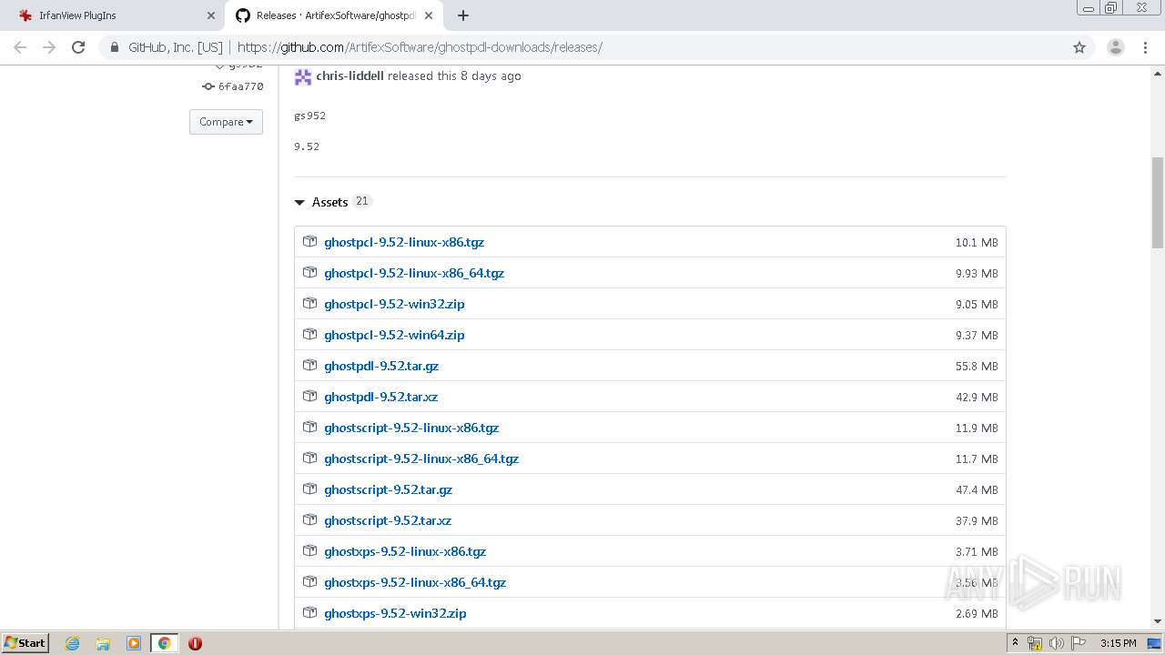Click the package icon beside ghostscript-9.52.tar.xz
Viewport: 1165px width, 655px height.
309,520
